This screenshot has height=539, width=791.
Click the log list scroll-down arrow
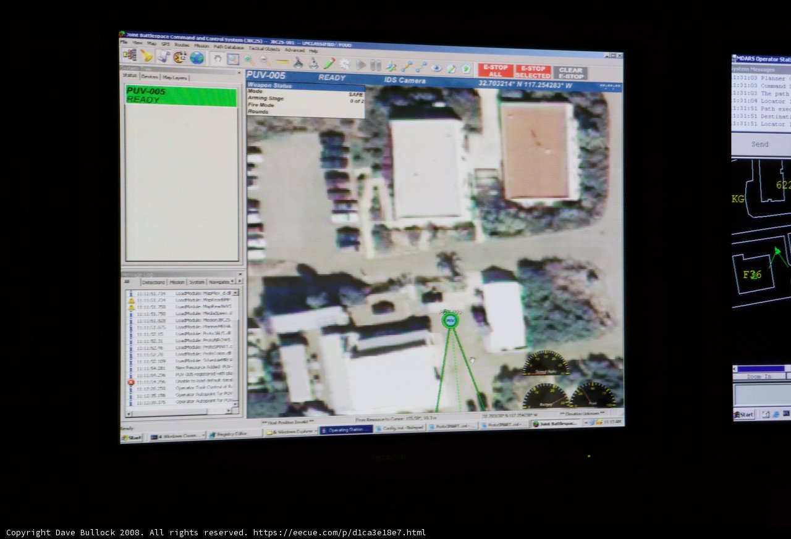click(235, 403)
